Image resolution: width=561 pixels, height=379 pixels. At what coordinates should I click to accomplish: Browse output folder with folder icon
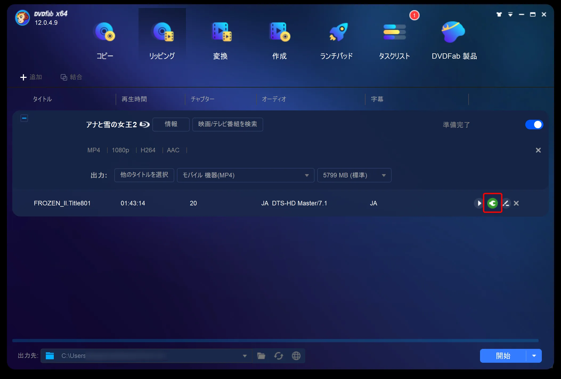point(261,356)
